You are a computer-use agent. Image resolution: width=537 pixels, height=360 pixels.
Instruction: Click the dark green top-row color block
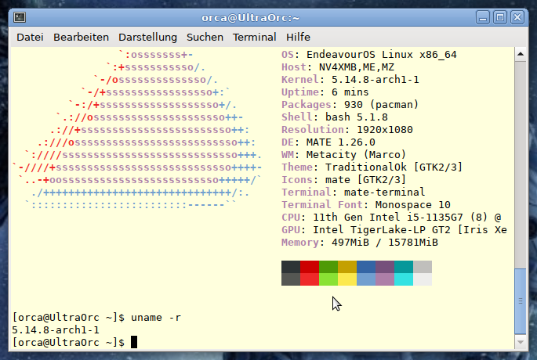[328, 267]
